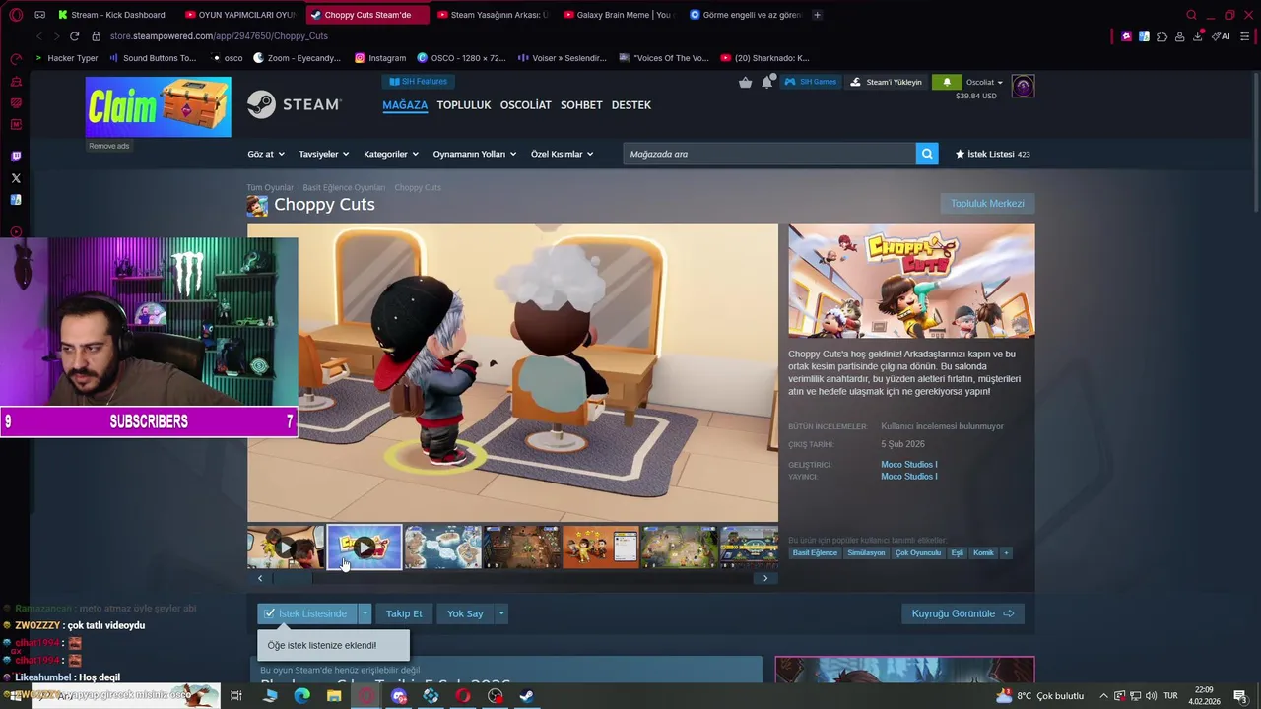1261x709 pixels.
Task: Select TOPLULUK navigation menu
Action: click(463, 104)
